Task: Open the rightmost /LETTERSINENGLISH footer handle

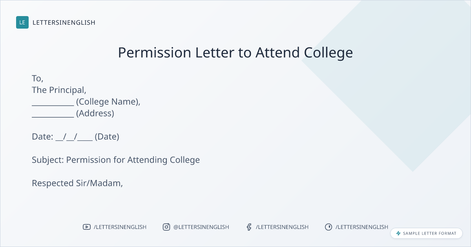Action: click(362, 227)
